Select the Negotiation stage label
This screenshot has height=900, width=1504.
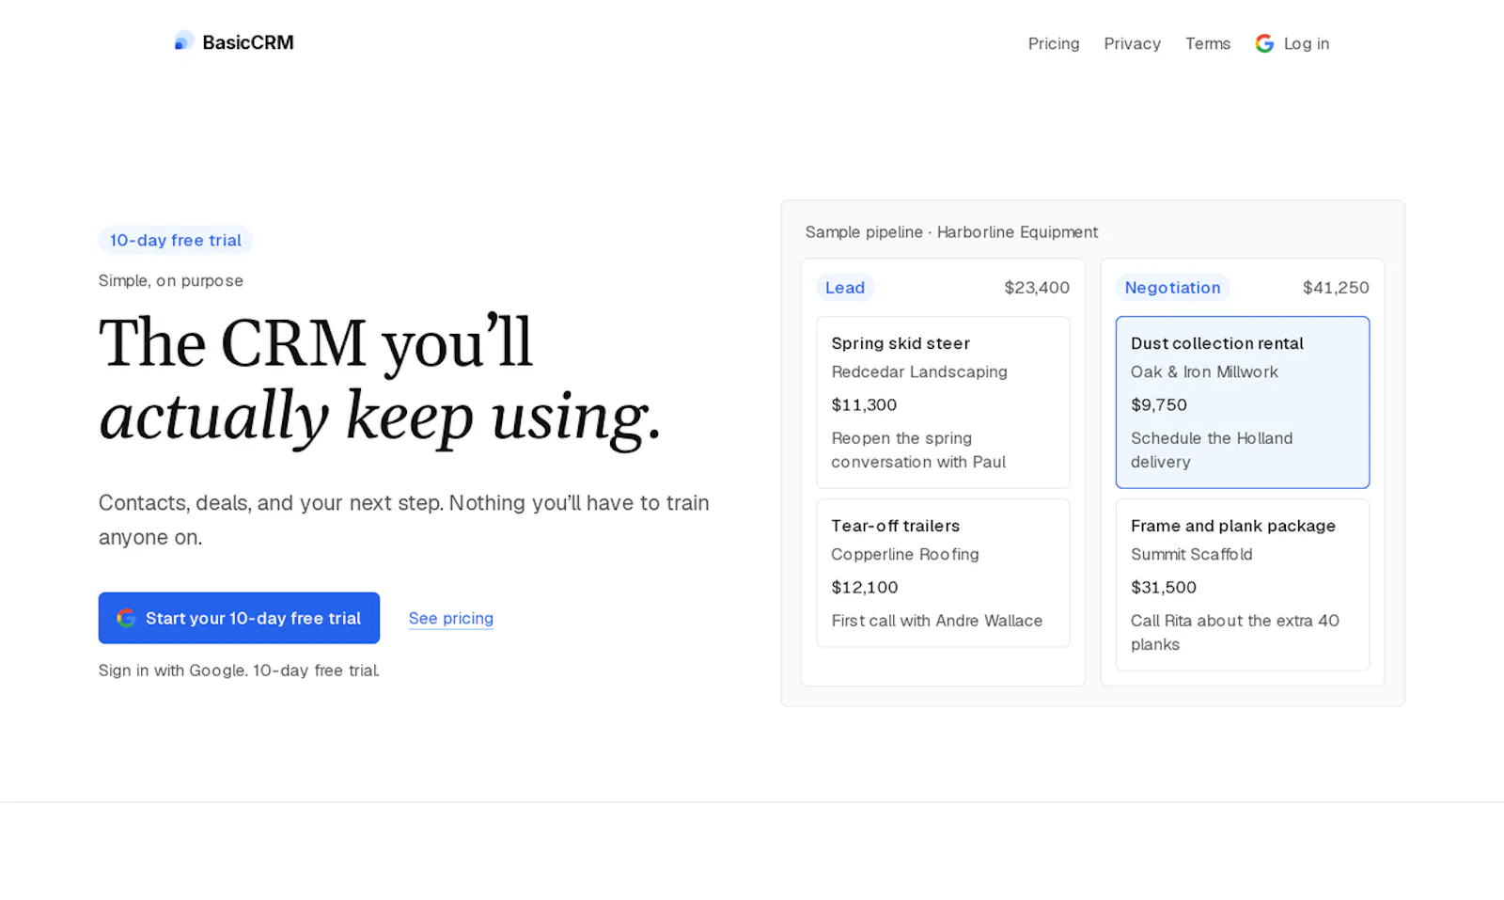(x=1172, y=288)
